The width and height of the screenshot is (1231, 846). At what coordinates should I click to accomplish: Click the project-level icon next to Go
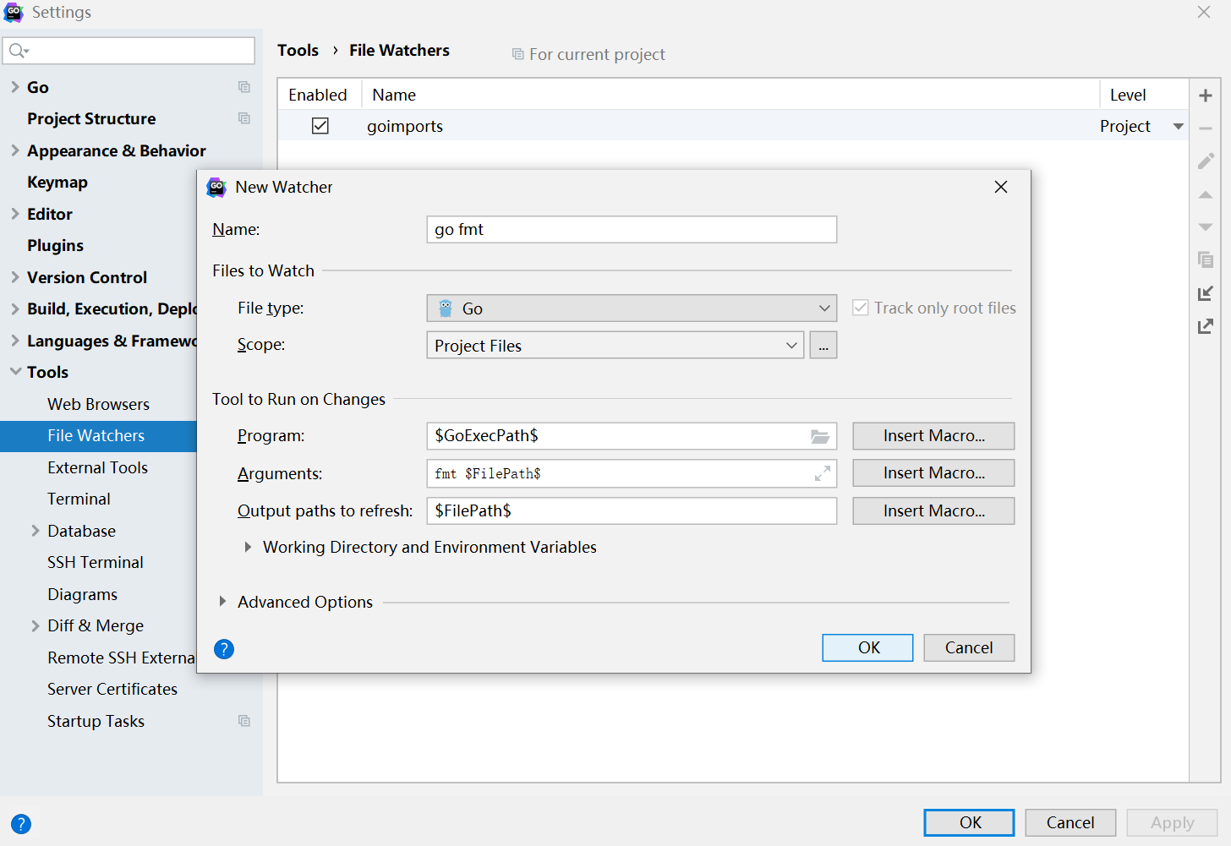pyautogui.click(x=244, y=87)
